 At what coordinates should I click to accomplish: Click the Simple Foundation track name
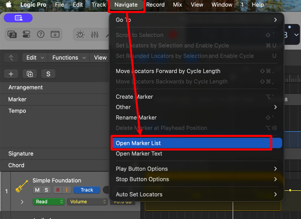point(57,180)
